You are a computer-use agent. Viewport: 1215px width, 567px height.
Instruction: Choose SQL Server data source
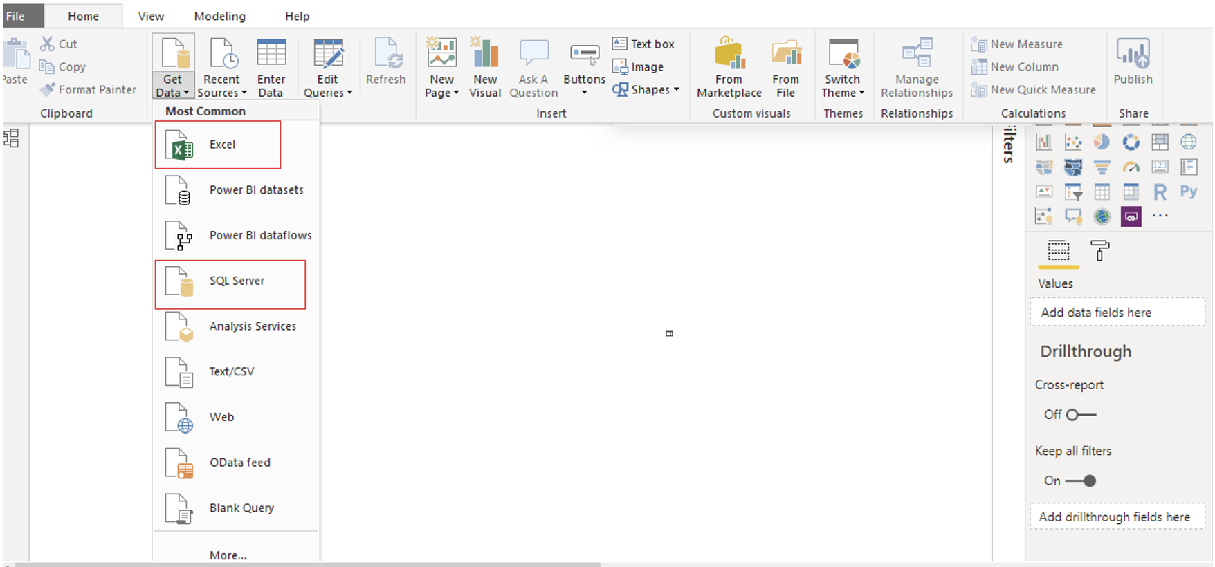(x=230, y=284)
